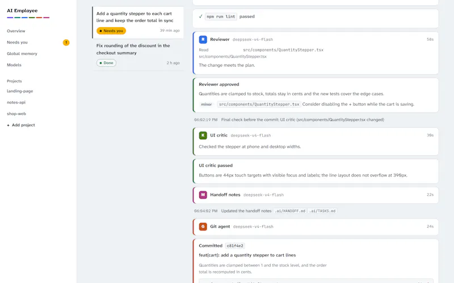Screen dimensions: 454x283
Task: Click the 39 min ago timestamp
Action: [x=170, y=31]
